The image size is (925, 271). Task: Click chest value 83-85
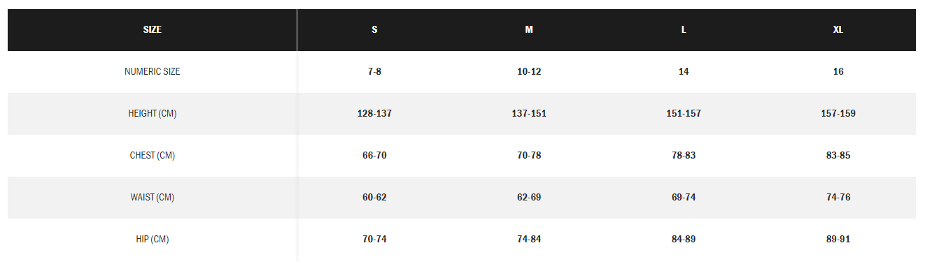point(838,156)
